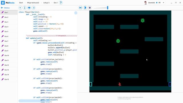
Task: Open Lekcja 5 breadcrumb item
Action: click(46, 3)
